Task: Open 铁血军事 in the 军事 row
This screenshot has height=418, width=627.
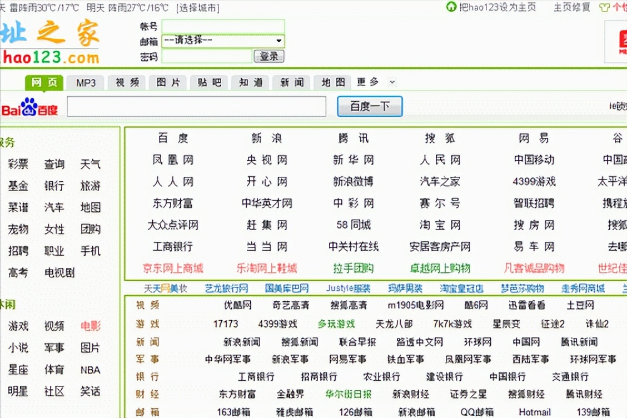Action: pos(405,360)
